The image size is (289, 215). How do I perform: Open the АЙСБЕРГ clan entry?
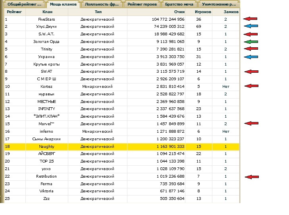[x=47, y=154]
